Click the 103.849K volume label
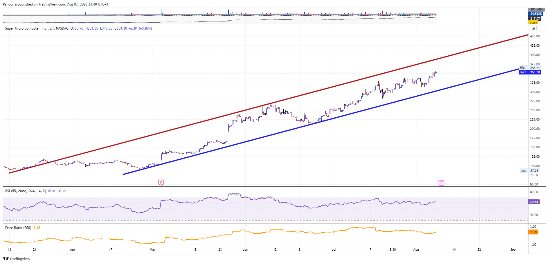The height and width of the screenshot is (264, 549). click(537, 10)
